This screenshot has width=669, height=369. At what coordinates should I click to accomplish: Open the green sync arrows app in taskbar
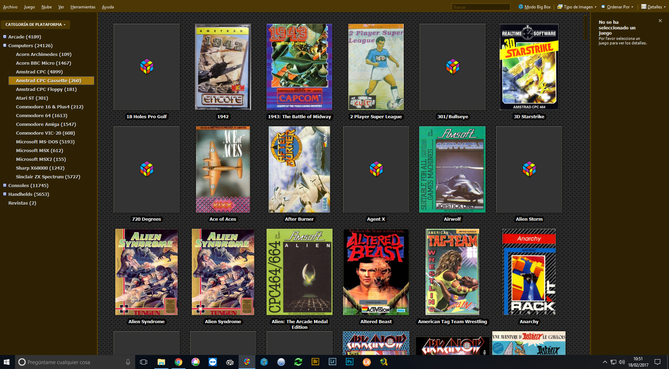(x=298, y=362)
